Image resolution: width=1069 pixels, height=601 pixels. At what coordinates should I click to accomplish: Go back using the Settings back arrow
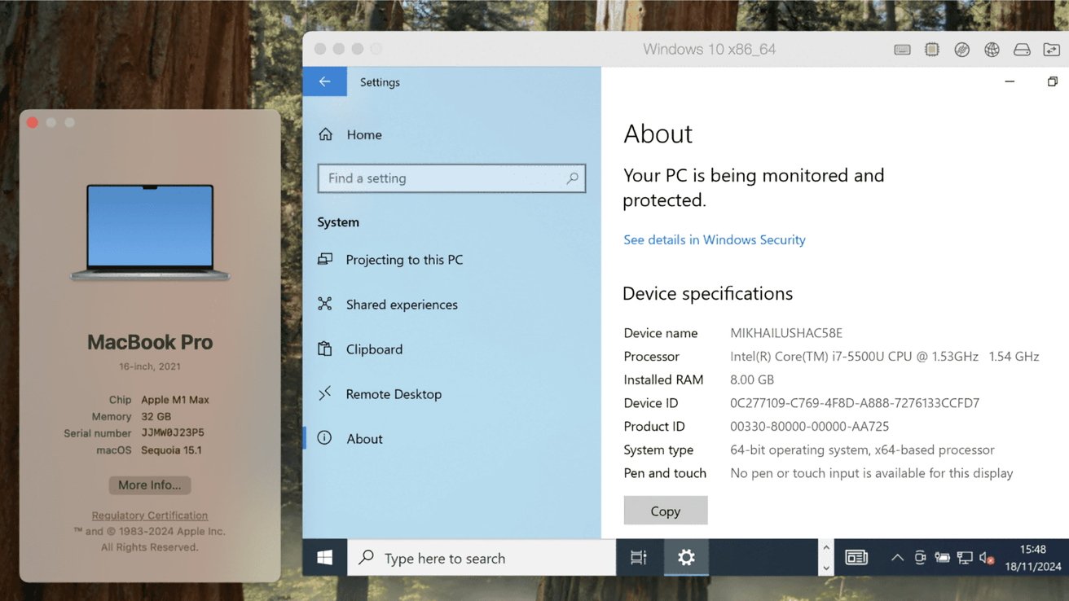(324, 81)
